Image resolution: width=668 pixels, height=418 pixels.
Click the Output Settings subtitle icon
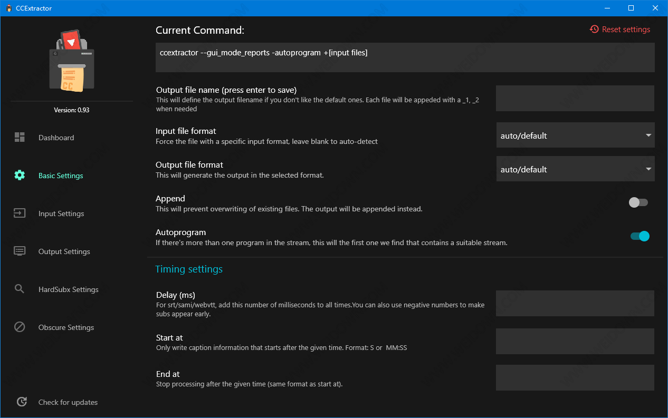[x=20, y=251]
